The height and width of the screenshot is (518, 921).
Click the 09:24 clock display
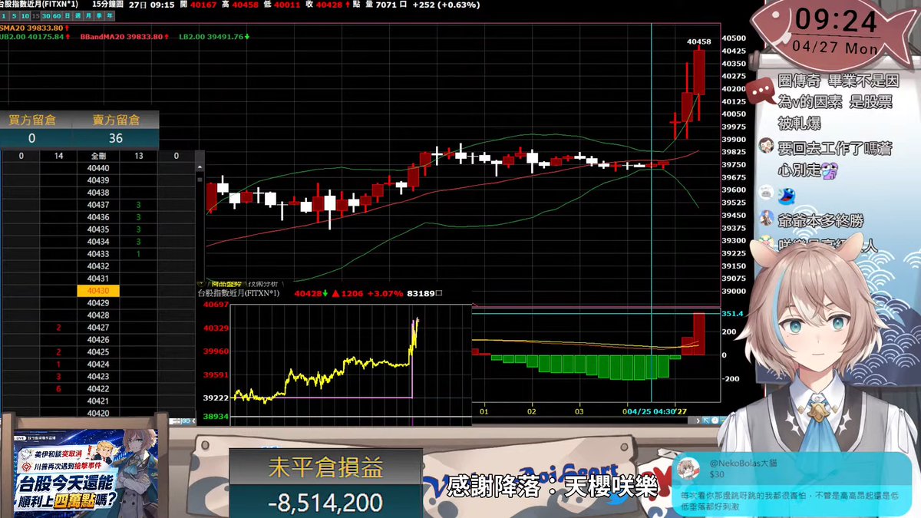[x=837, y=19]
